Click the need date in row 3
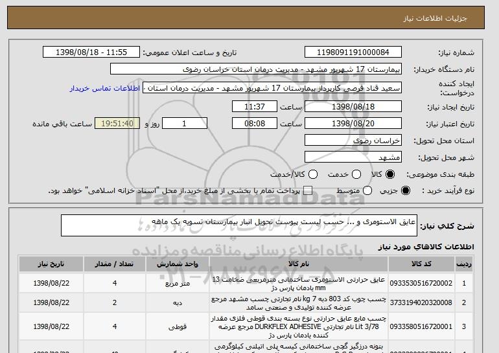 point(51,326)
